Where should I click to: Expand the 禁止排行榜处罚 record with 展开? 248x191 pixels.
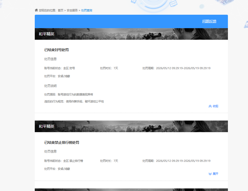(x=213, y=174)
